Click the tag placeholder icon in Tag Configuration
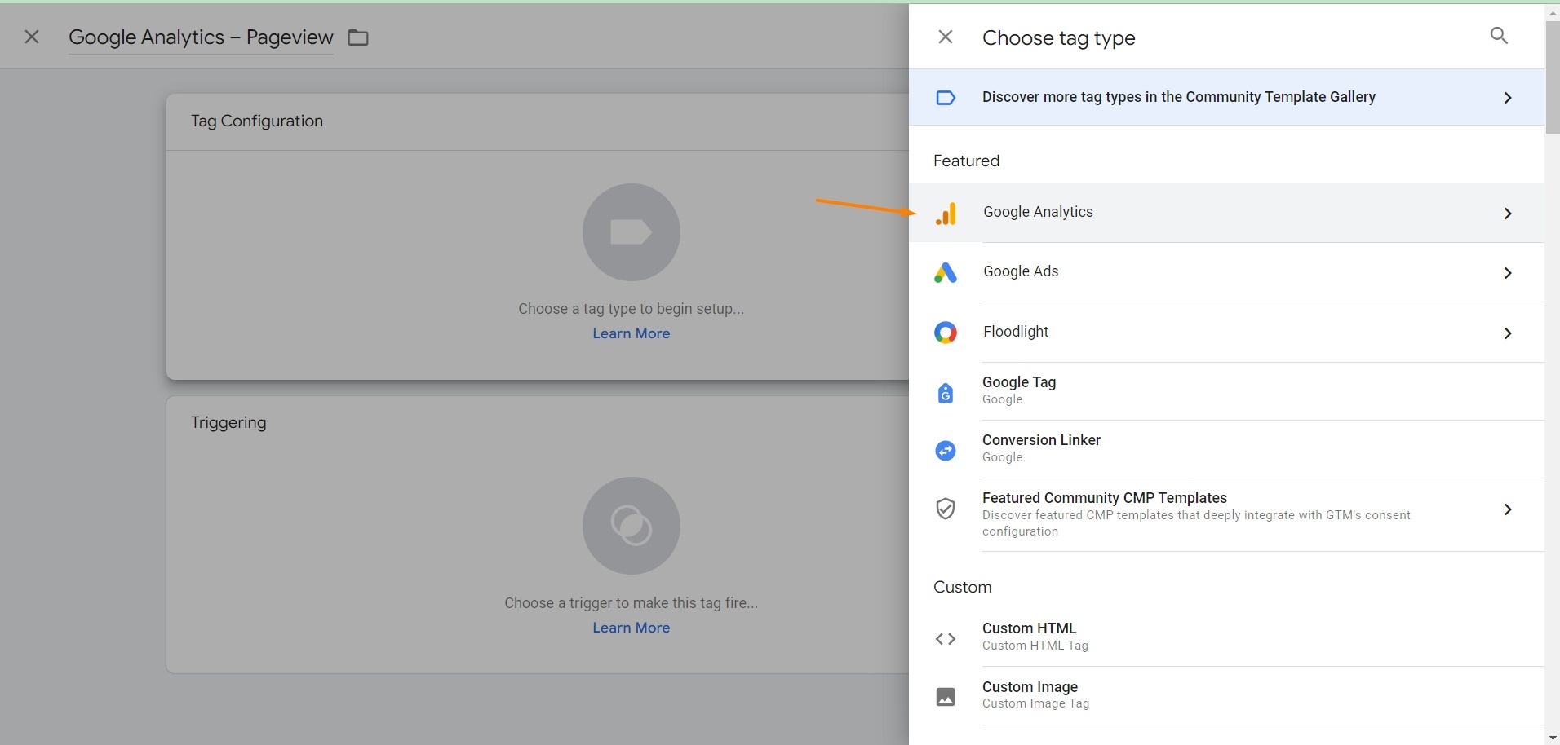The image size is (1560, 745). pos(632,232)
